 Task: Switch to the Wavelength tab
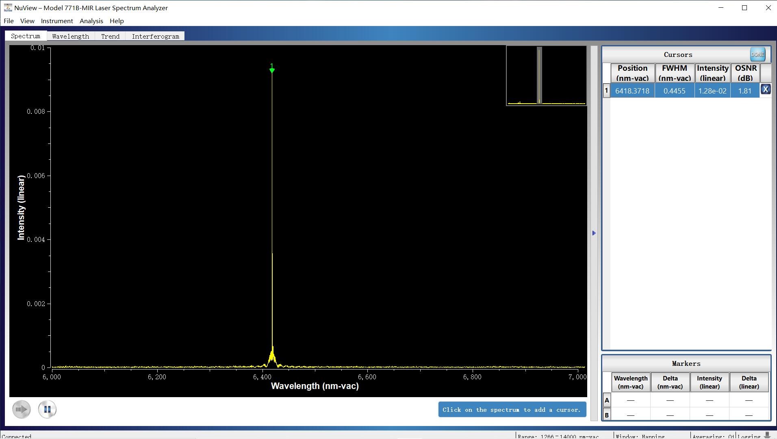[x=71, y=36]
